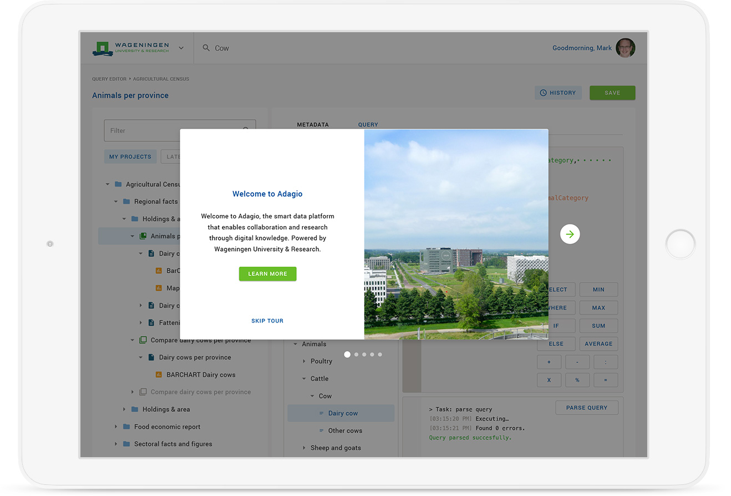The height and width of the screenshot is (496, 731).
Task: Expand the lower Holdings & area folder
Action: (x=124, y=410)
